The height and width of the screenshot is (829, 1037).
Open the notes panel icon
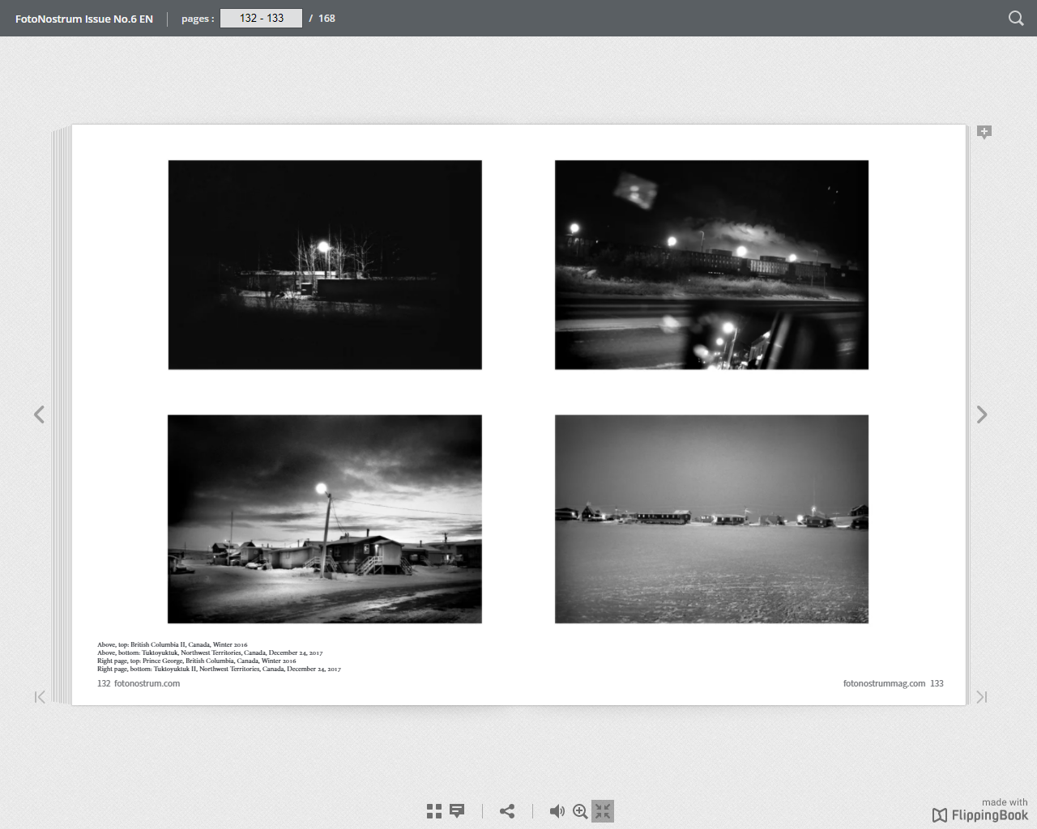[457, 811]
